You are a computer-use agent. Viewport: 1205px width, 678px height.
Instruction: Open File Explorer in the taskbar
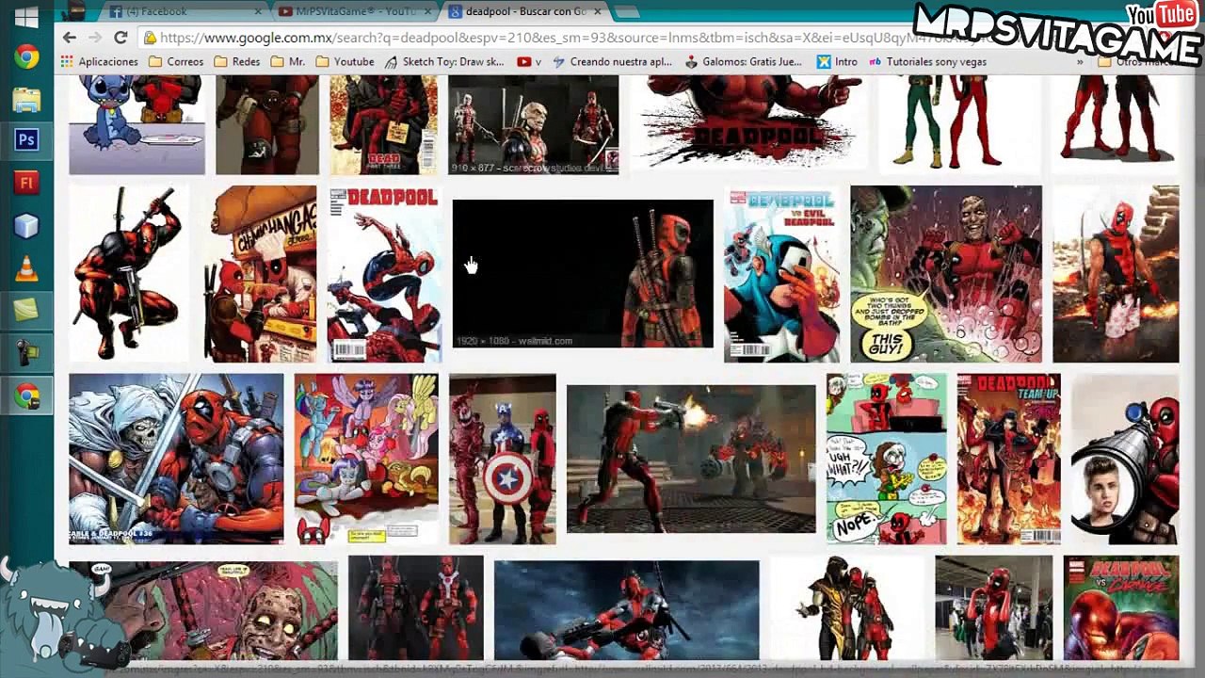click(x=26, y=99)
